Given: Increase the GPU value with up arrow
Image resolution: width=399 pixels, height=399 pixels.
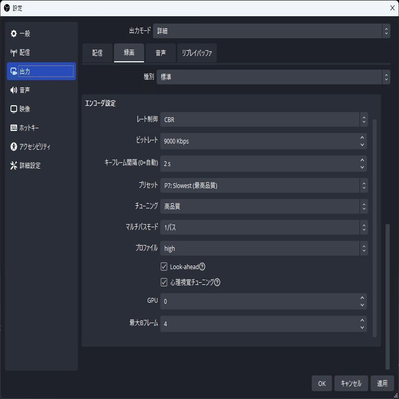Looking at the screenshot, I should (362, 298).
